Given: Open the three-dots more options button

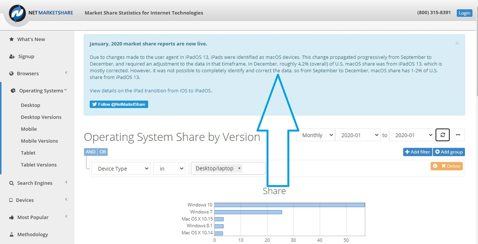Looking at the screenshot, I should pos(458,135).
